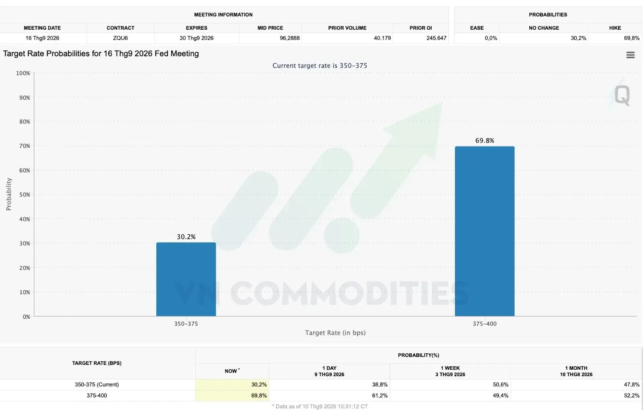This screenshot has width=643, height=410.
Task: Click the EASE probability header
Action: 477,28
